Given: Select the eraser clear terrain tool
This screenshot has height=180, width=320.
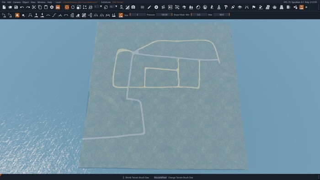Looking at the screenshot, I should (78, 15).
